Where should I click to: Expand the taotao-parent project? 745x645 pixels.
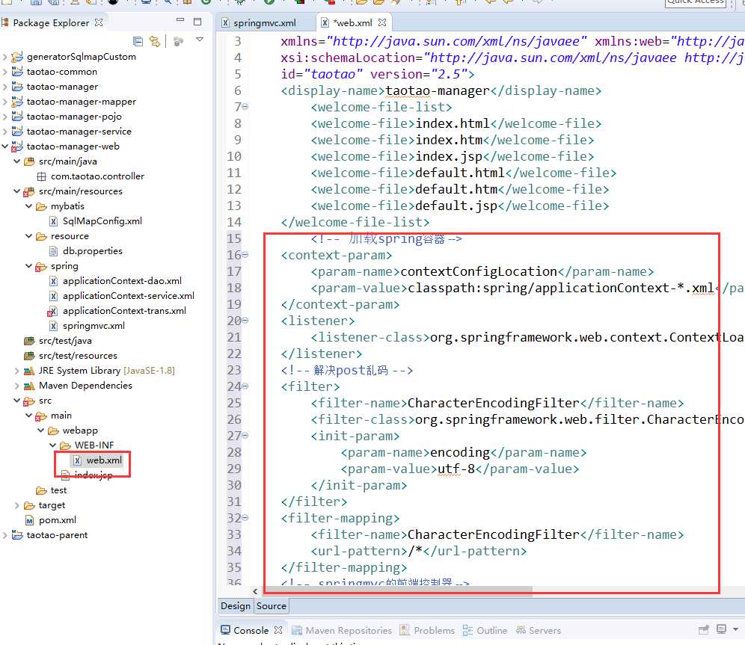point(4,535)
